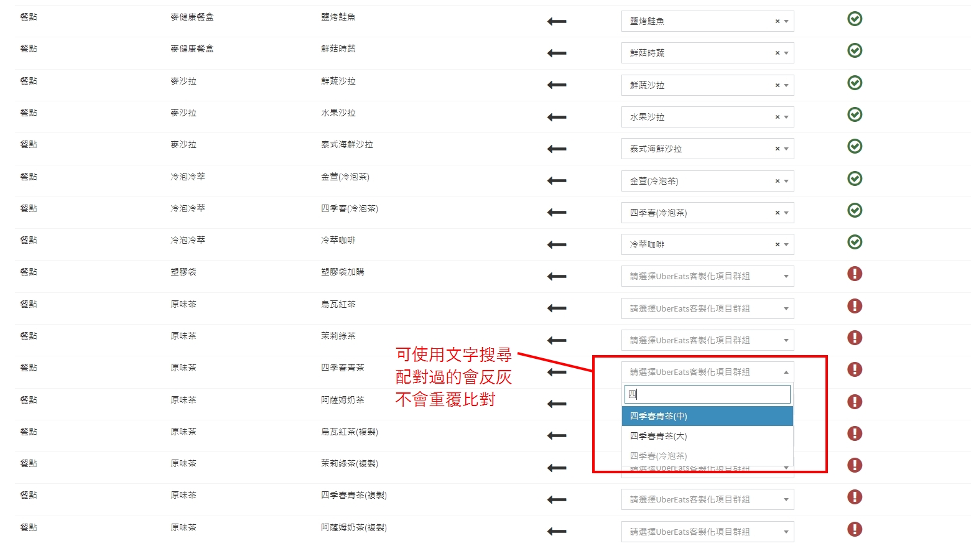Click left arrow icon in 泰式海鮮沙拉 row
Screen dimensions: 971x546
557,149
